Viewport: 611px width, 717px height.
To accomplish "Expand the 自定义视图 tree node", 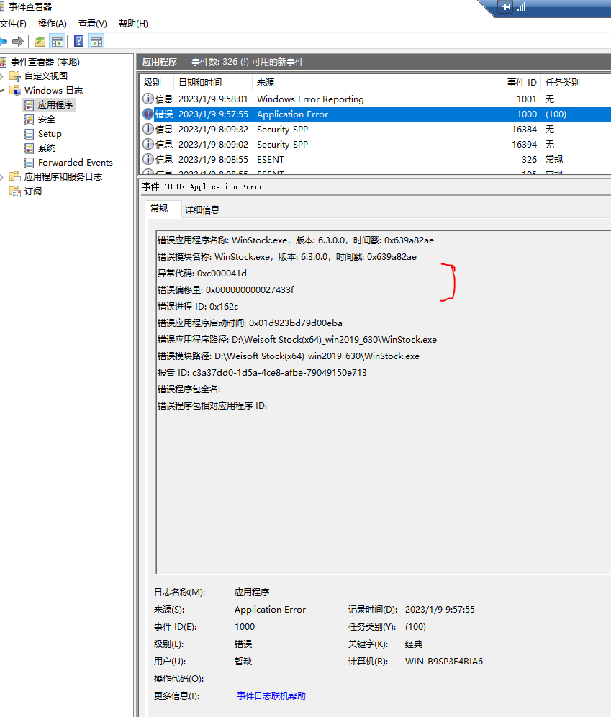I will pyautogui.click(x=2, y=76).
